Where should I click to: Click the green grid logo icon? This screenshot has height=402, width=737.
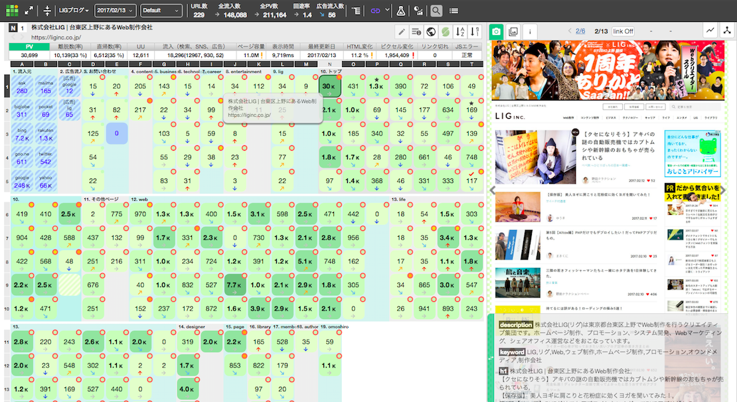pyautogui.click(x=12, y=11)
